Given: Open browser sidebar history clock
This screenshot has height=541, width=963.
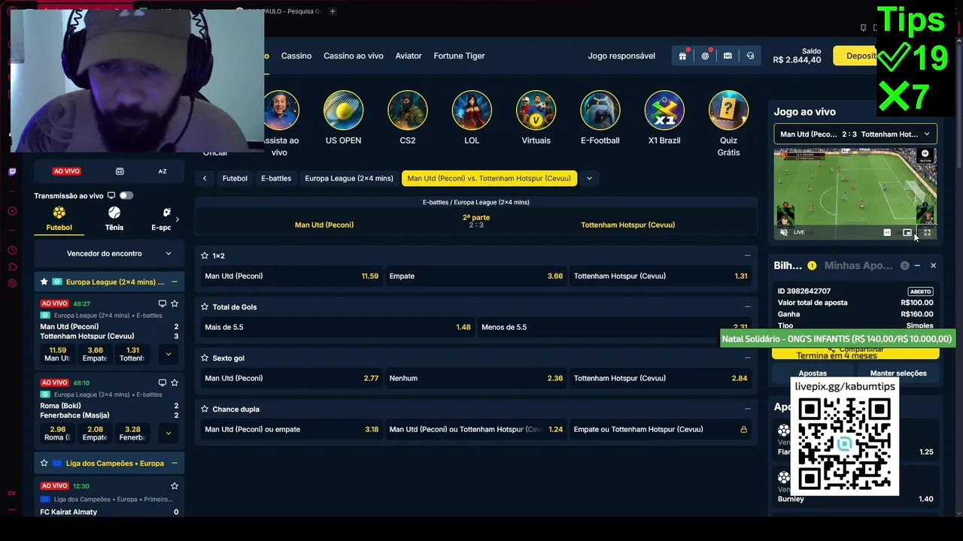Looking at the screenshot, I should pos(12,250).
